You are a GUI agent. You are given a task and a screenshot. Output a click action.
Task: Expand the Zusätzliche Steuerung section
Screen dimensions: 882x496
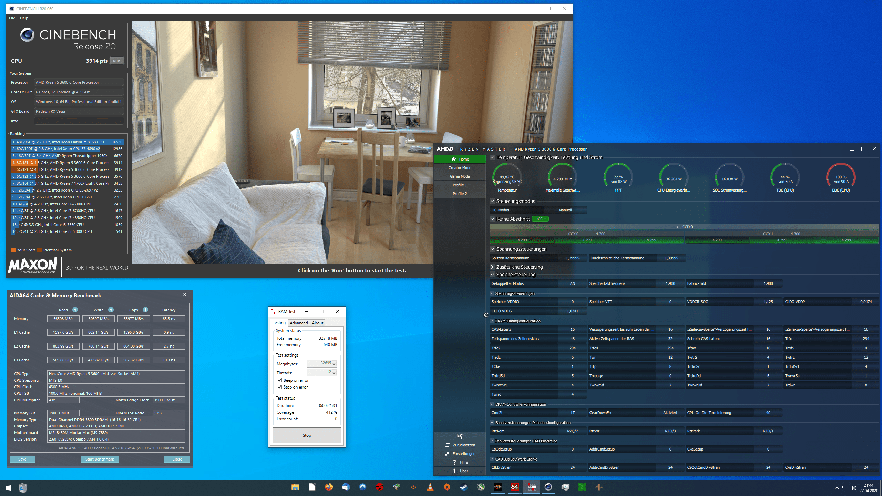pyautogui.click(x=492, y=267)
